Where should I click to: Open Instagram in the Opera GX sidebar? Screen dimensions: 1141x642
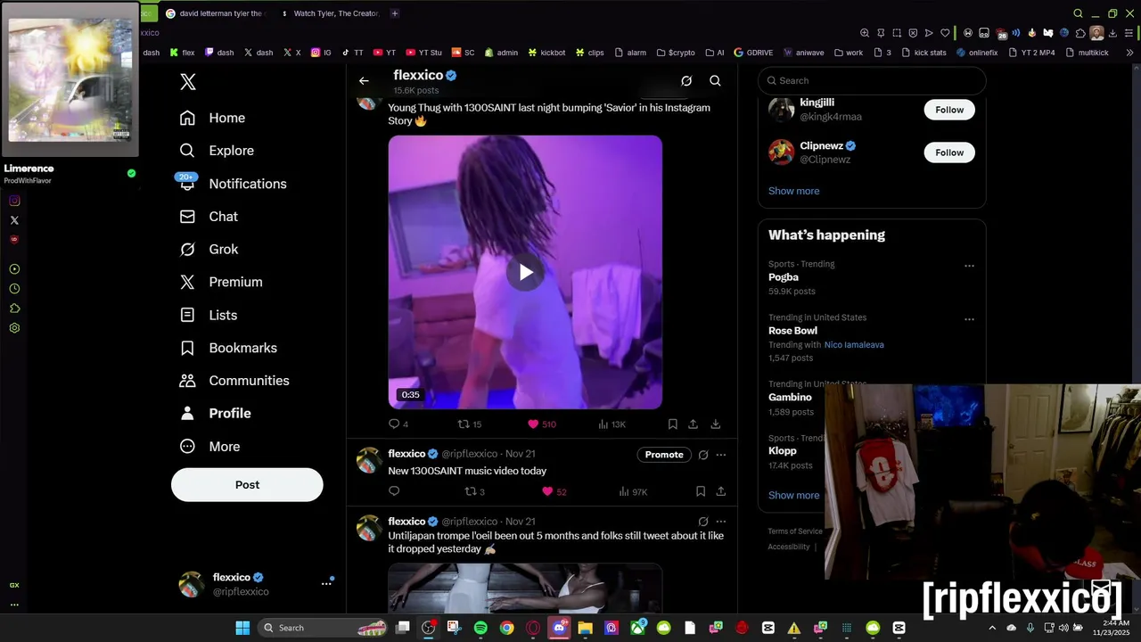[x=14, y=201]
